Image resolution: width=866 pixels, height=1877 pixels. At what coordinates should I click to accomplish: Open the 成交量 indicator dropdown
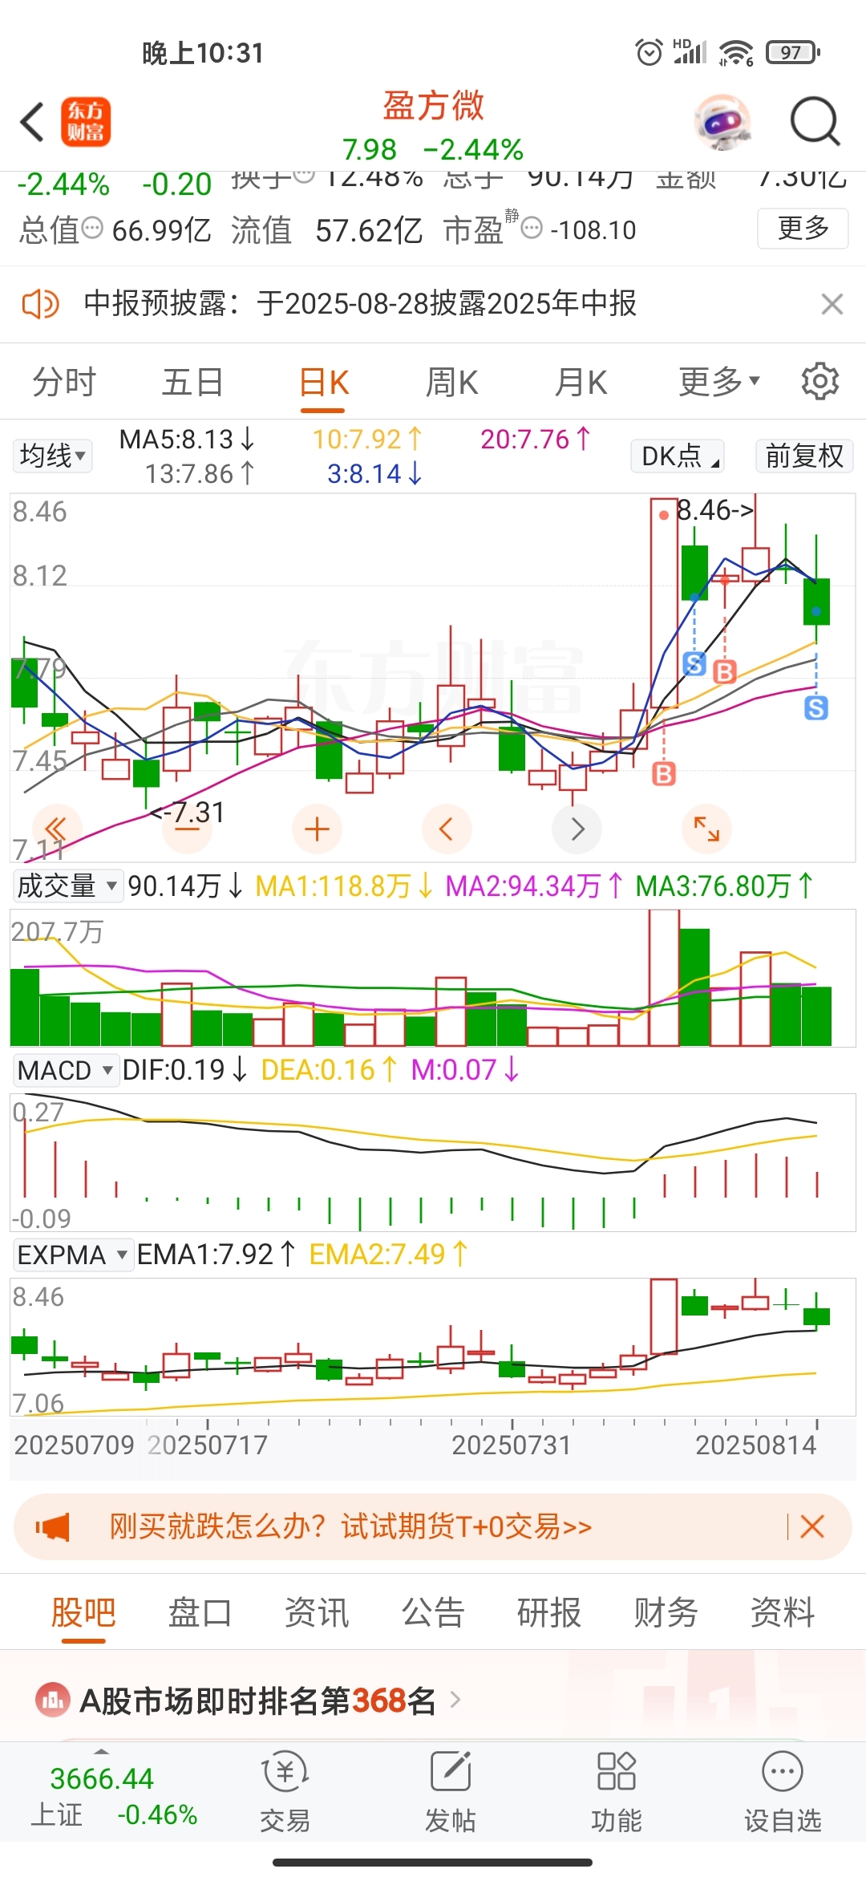pos(68,886)
